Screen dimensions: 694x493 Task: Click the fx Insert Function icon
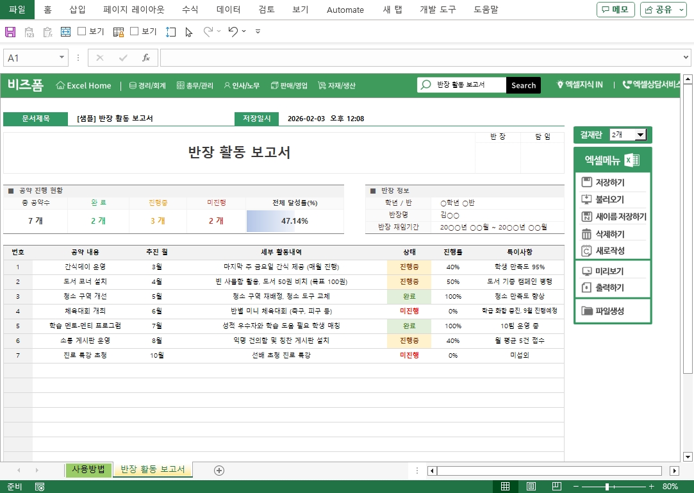(146, 58)
